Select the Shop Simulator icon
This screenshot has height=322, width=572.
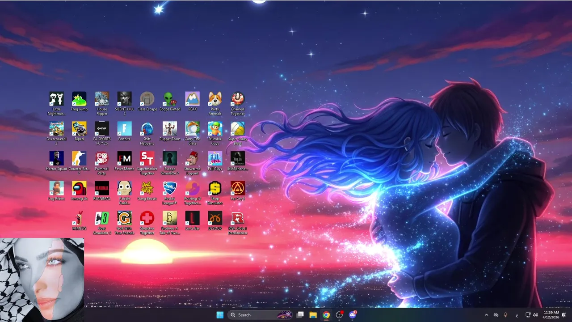coord(215,193)
